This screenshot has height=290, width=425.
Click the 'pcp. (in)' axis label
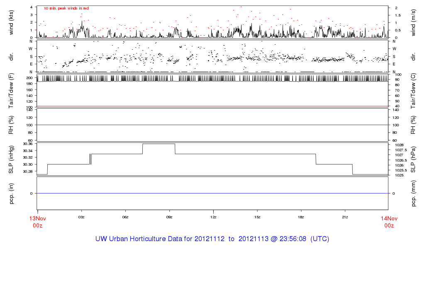coord(11,193)
